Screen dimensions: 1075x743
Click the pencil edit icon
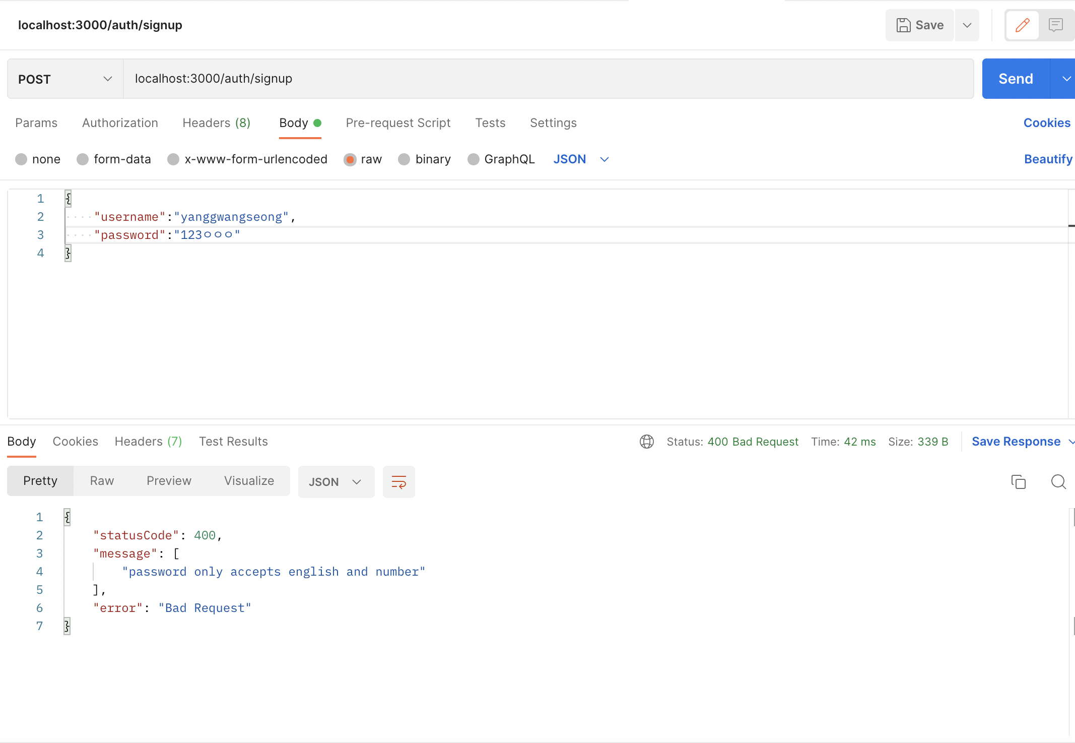click(1022, 25)
